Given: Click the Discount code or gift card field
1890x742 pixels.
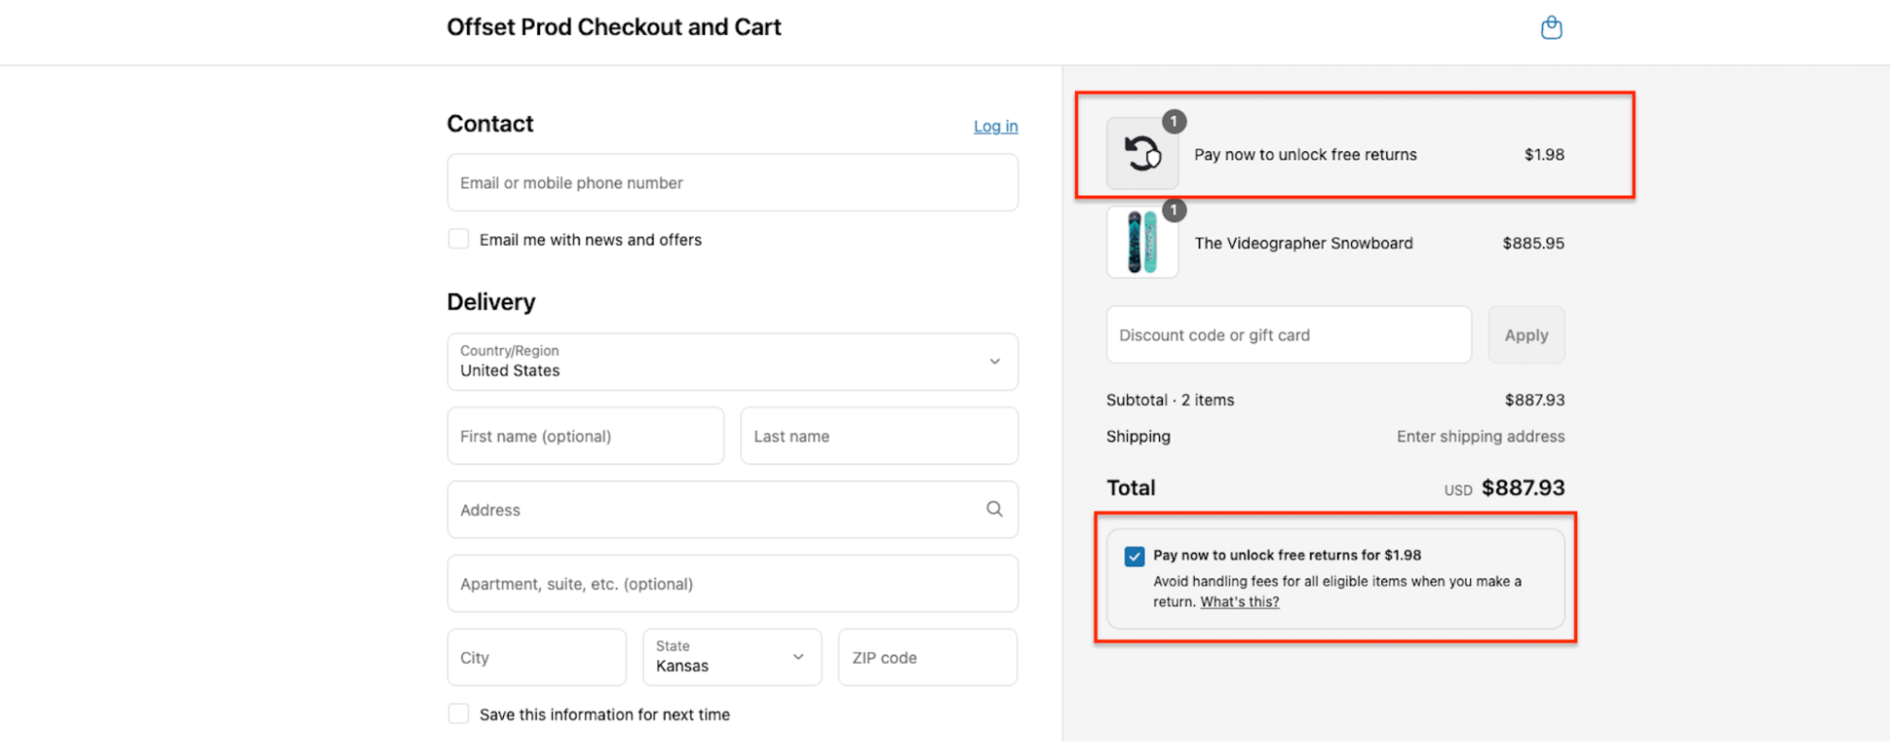Looking at the screenshot, I should pyautogui.click(x=1289, y=335).
